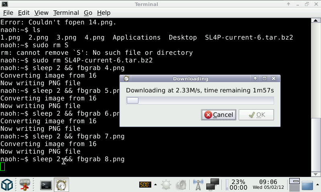Click the greyed-out OK button

[x=256, y=115]
